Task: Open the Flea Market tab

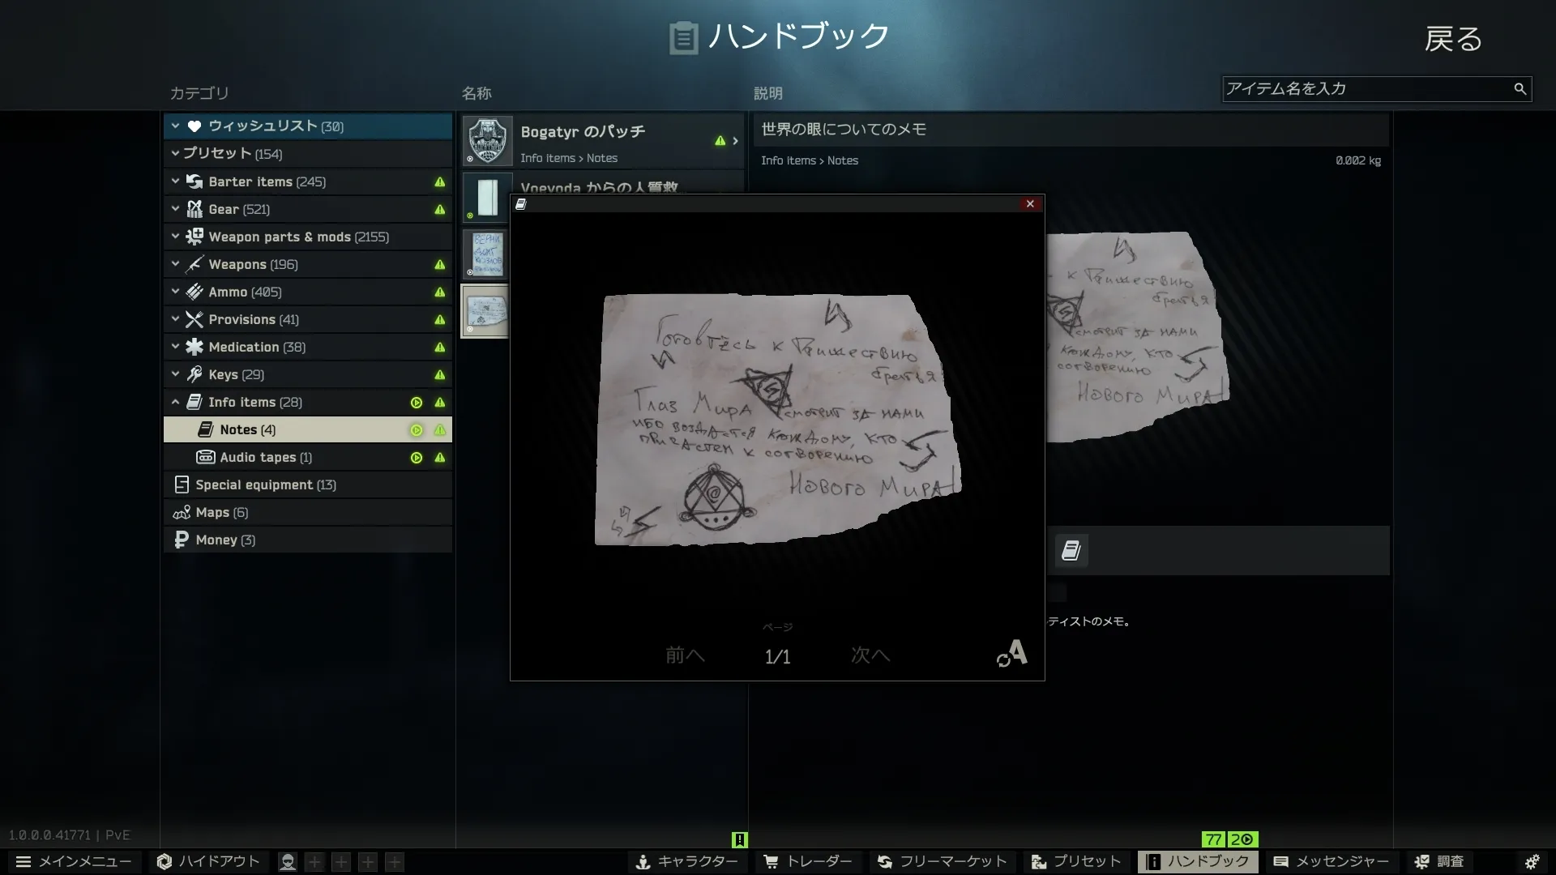Action: (x=942, y=862)
